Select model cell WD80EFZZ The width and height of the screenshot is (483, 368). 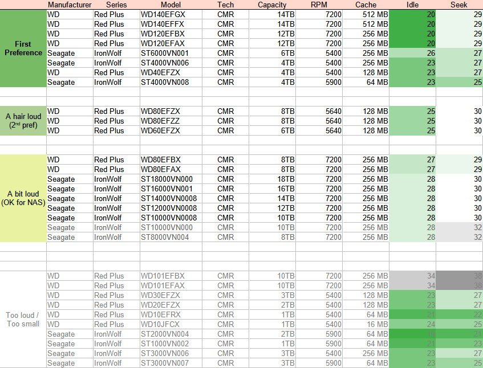pyautogui.click(x=171, y=121)
